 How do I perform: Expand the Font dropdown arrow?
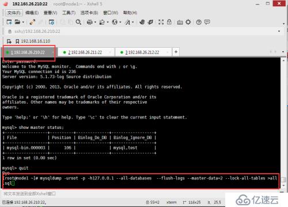tap(132, 22)
